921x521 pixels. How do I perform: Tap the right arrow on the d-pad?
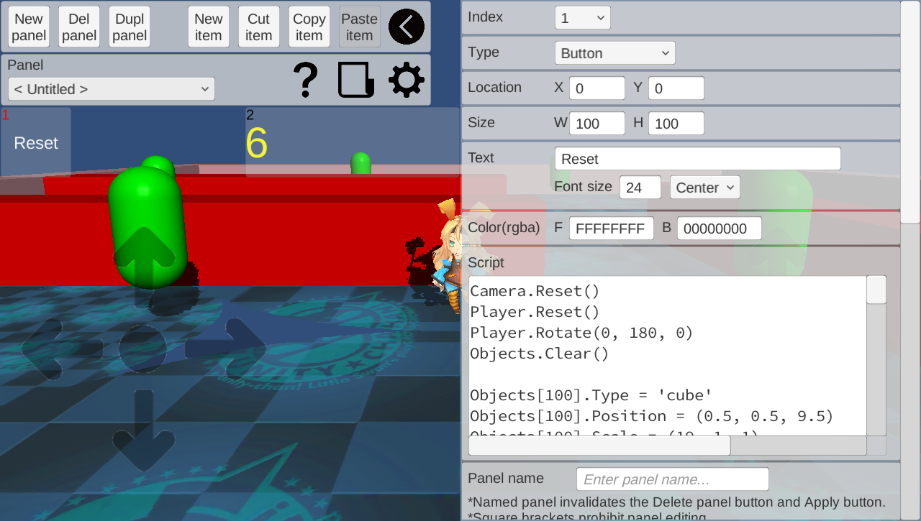pyautogui.click(x=225, y=349)
